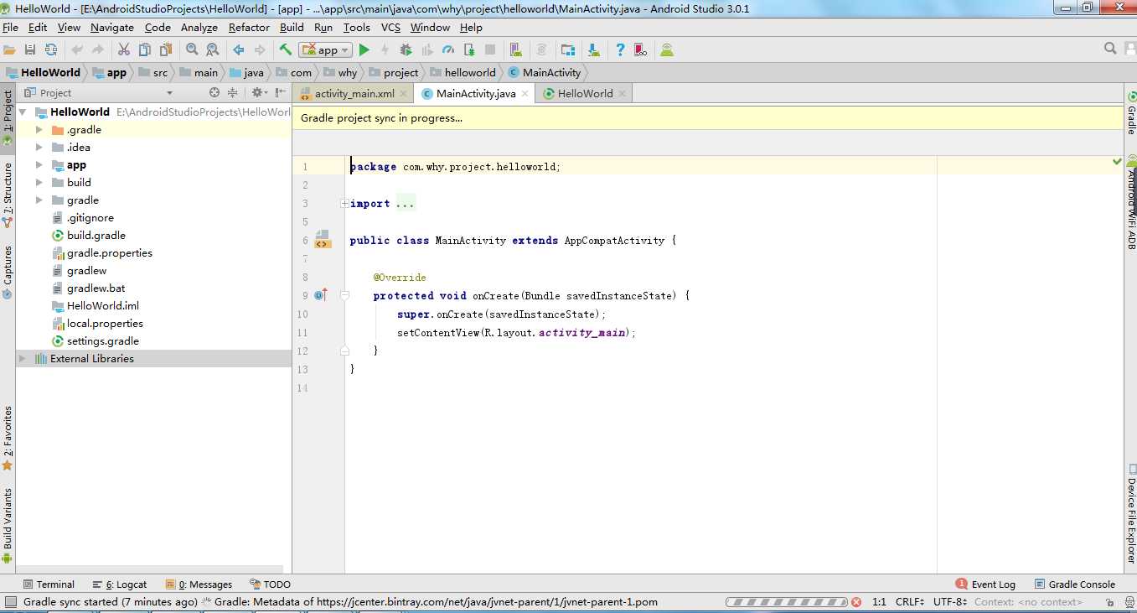
Task: Click the Find magnifier icon in toolbar
Action: point(192,50)
